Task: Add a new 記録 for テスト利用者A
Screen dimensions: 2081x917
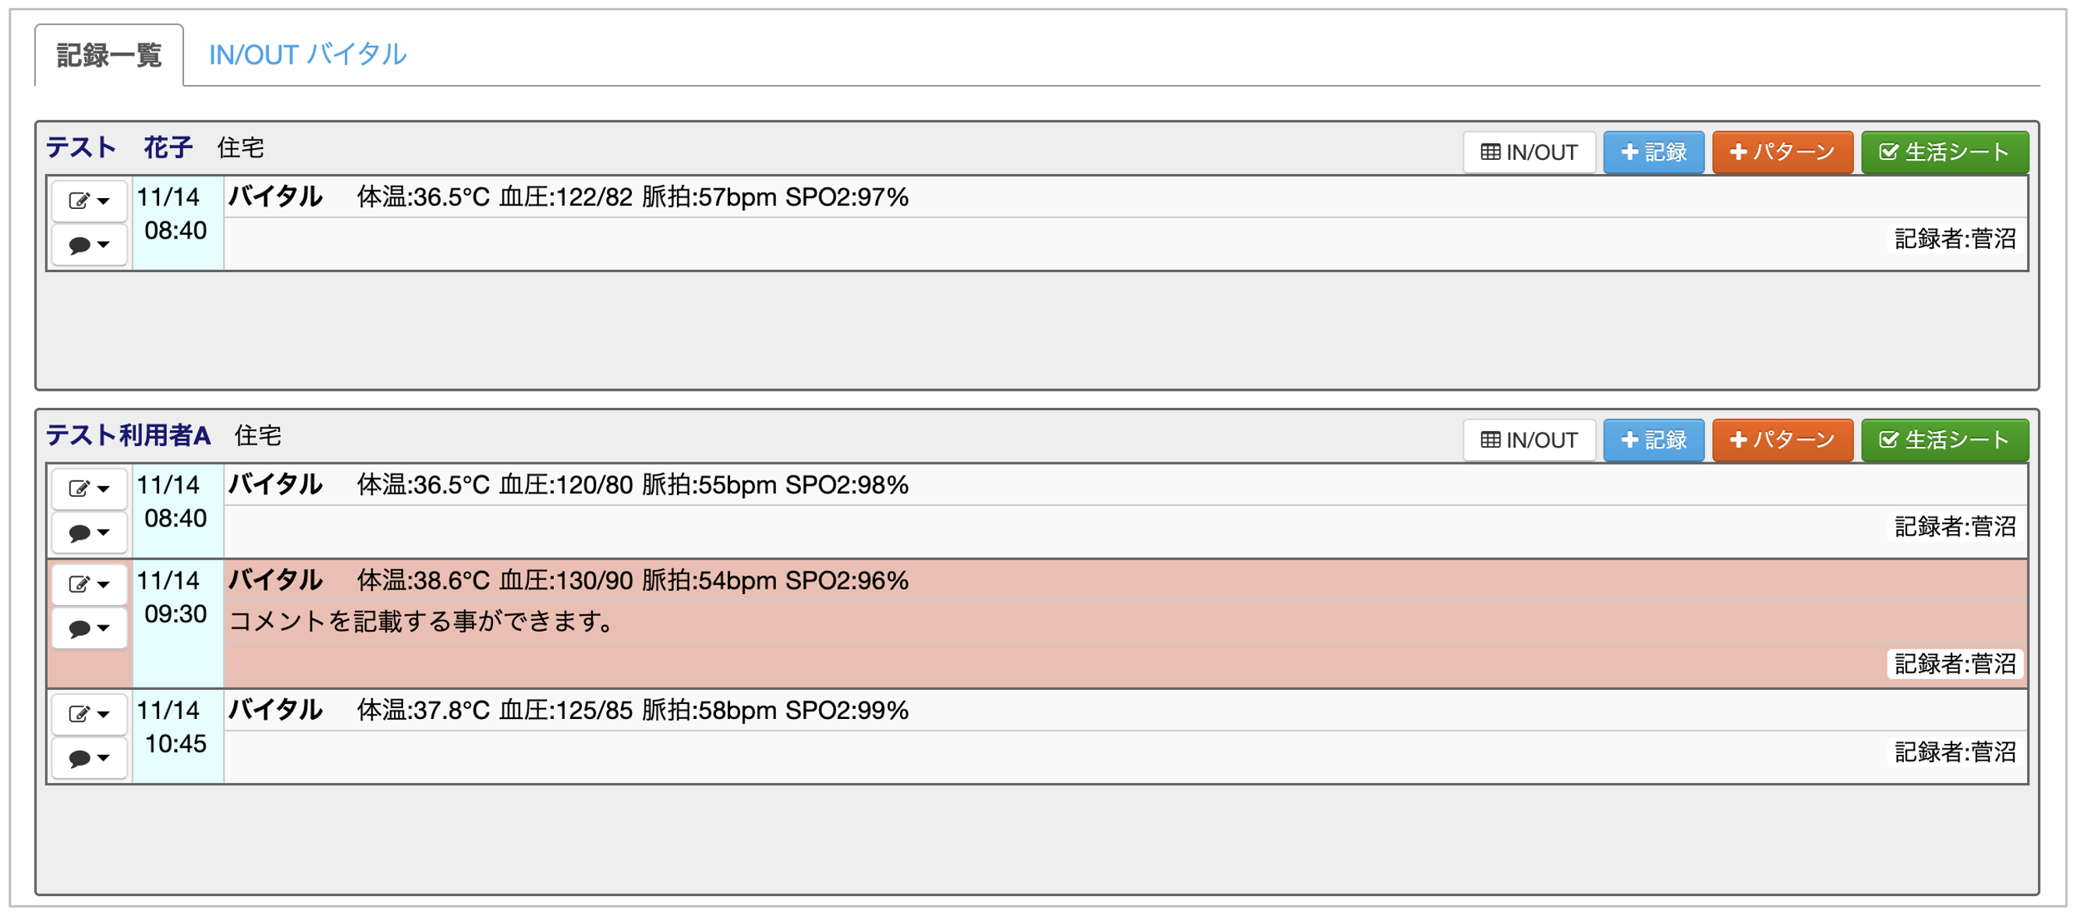Action: [x=1653, y=440]
